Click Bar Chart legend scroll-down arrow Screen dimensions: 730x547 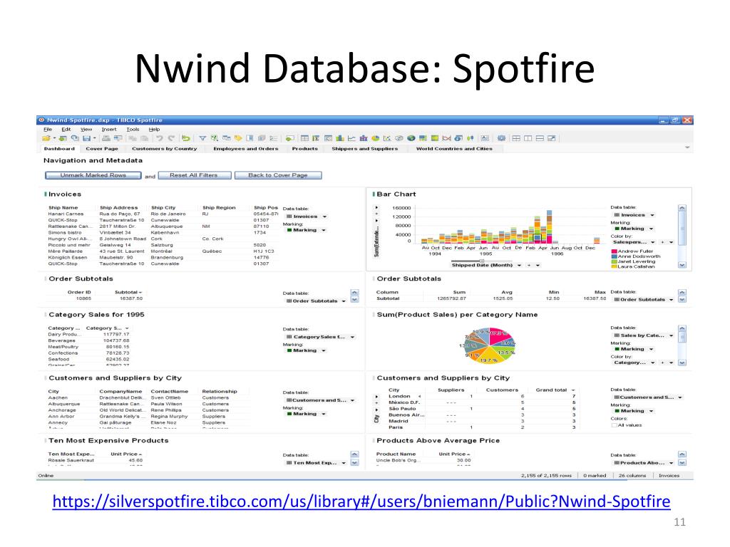[682, 265]
